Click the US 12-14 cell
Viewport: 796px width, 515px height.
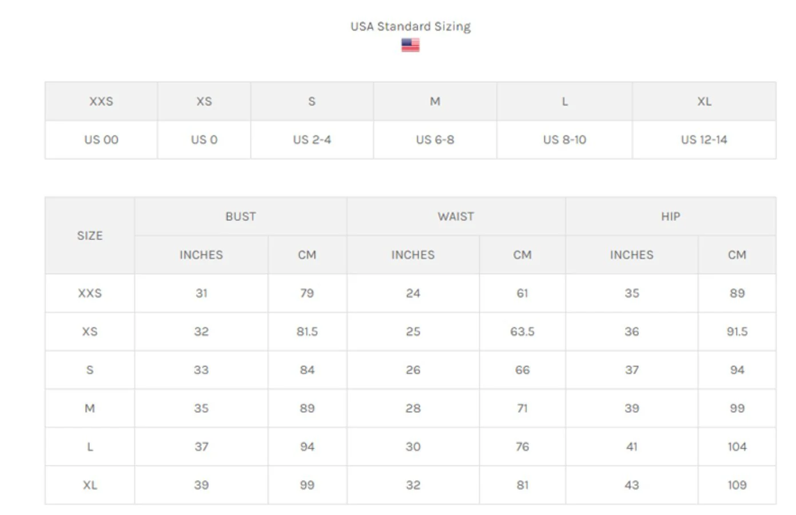point(703,140)
